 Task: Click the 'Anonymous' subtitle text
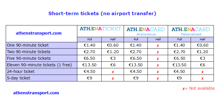click(x=146, y=34)
